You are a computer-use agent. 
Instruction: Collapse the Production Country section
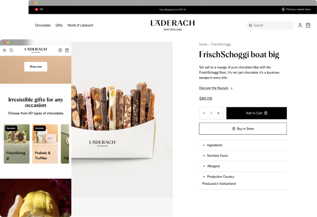[243, 177]
